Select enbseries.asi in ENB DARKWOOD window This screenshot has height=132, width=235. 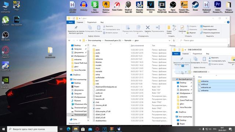(x=206, y=87)
